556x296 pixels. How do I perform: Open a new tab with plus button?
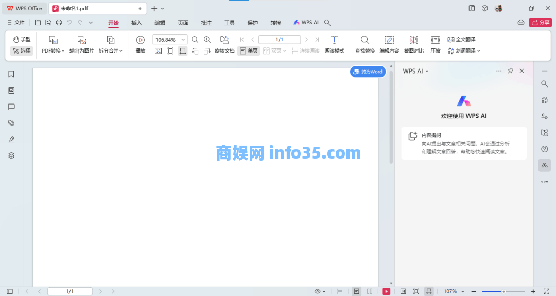[x=154, y=9]
